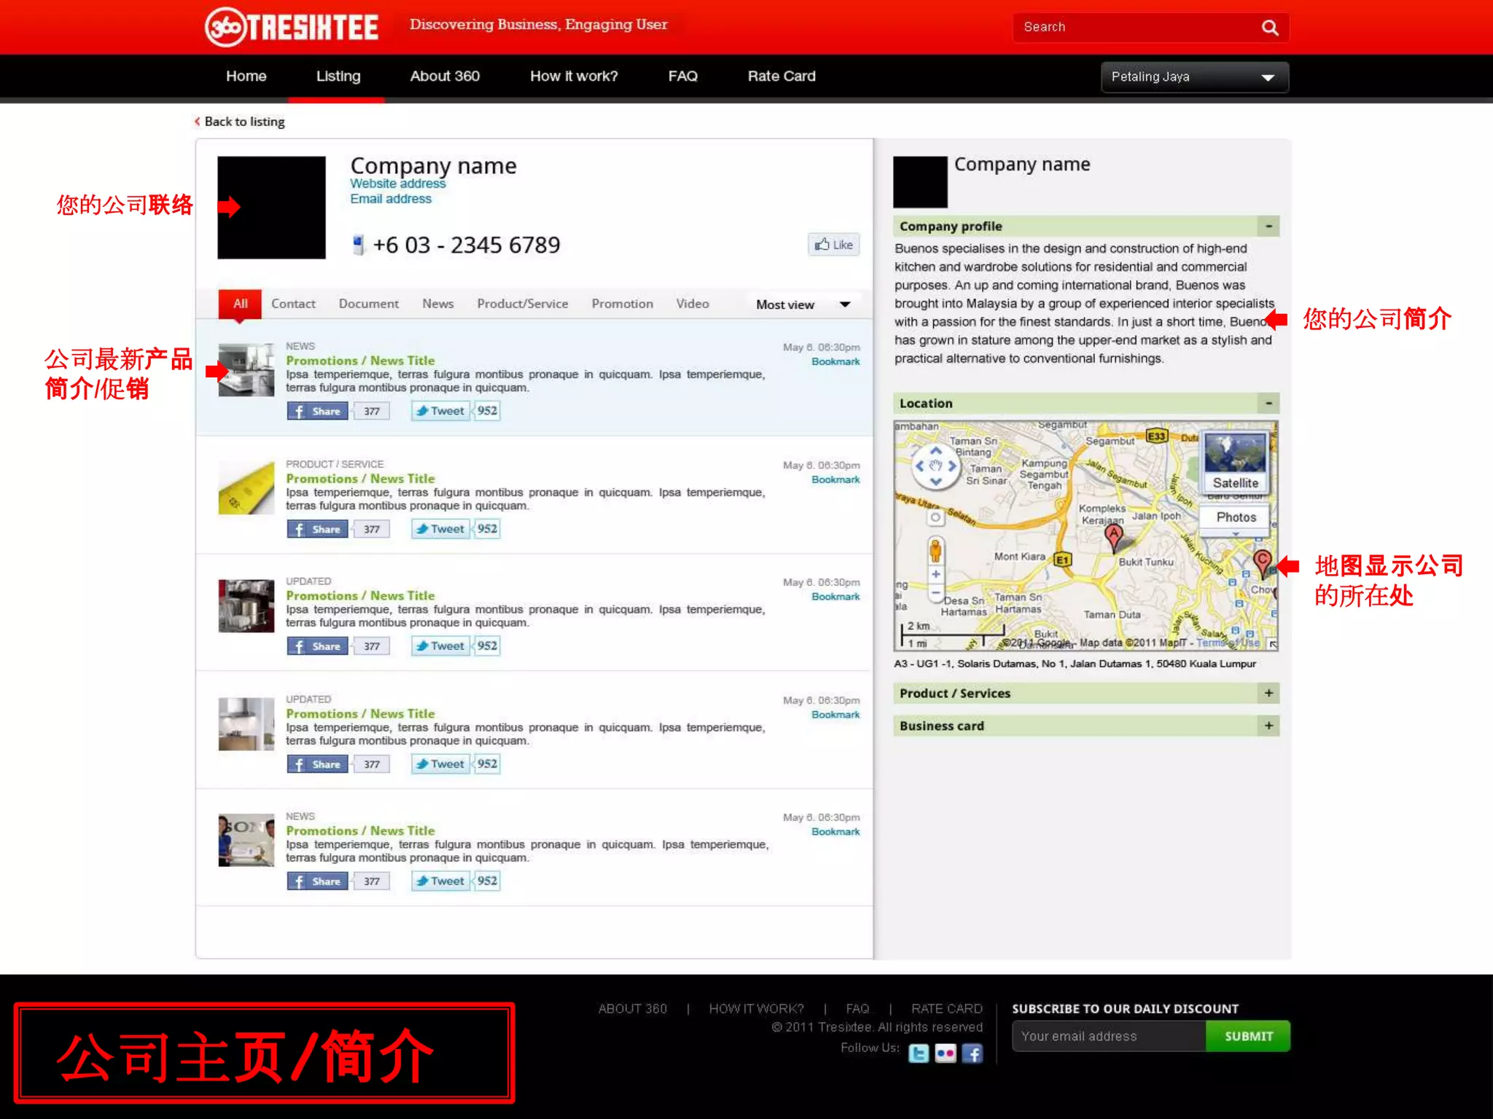Image resolution: width=1493 pixels, height=1119 pixels.
Task: Click phone number +6 03 - 2345 6789
Action: 467,246
